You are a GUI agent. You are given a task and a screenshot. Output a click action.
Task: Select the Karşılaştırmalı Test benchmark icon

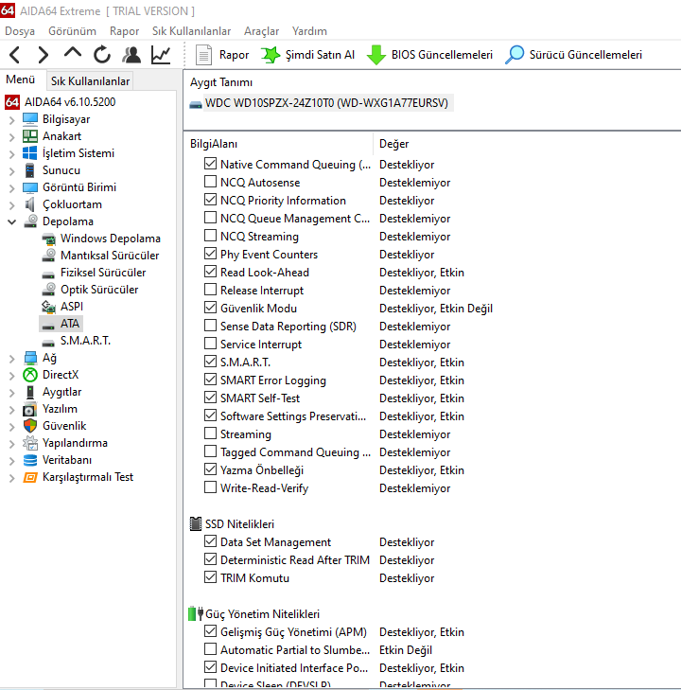(30, 477)
